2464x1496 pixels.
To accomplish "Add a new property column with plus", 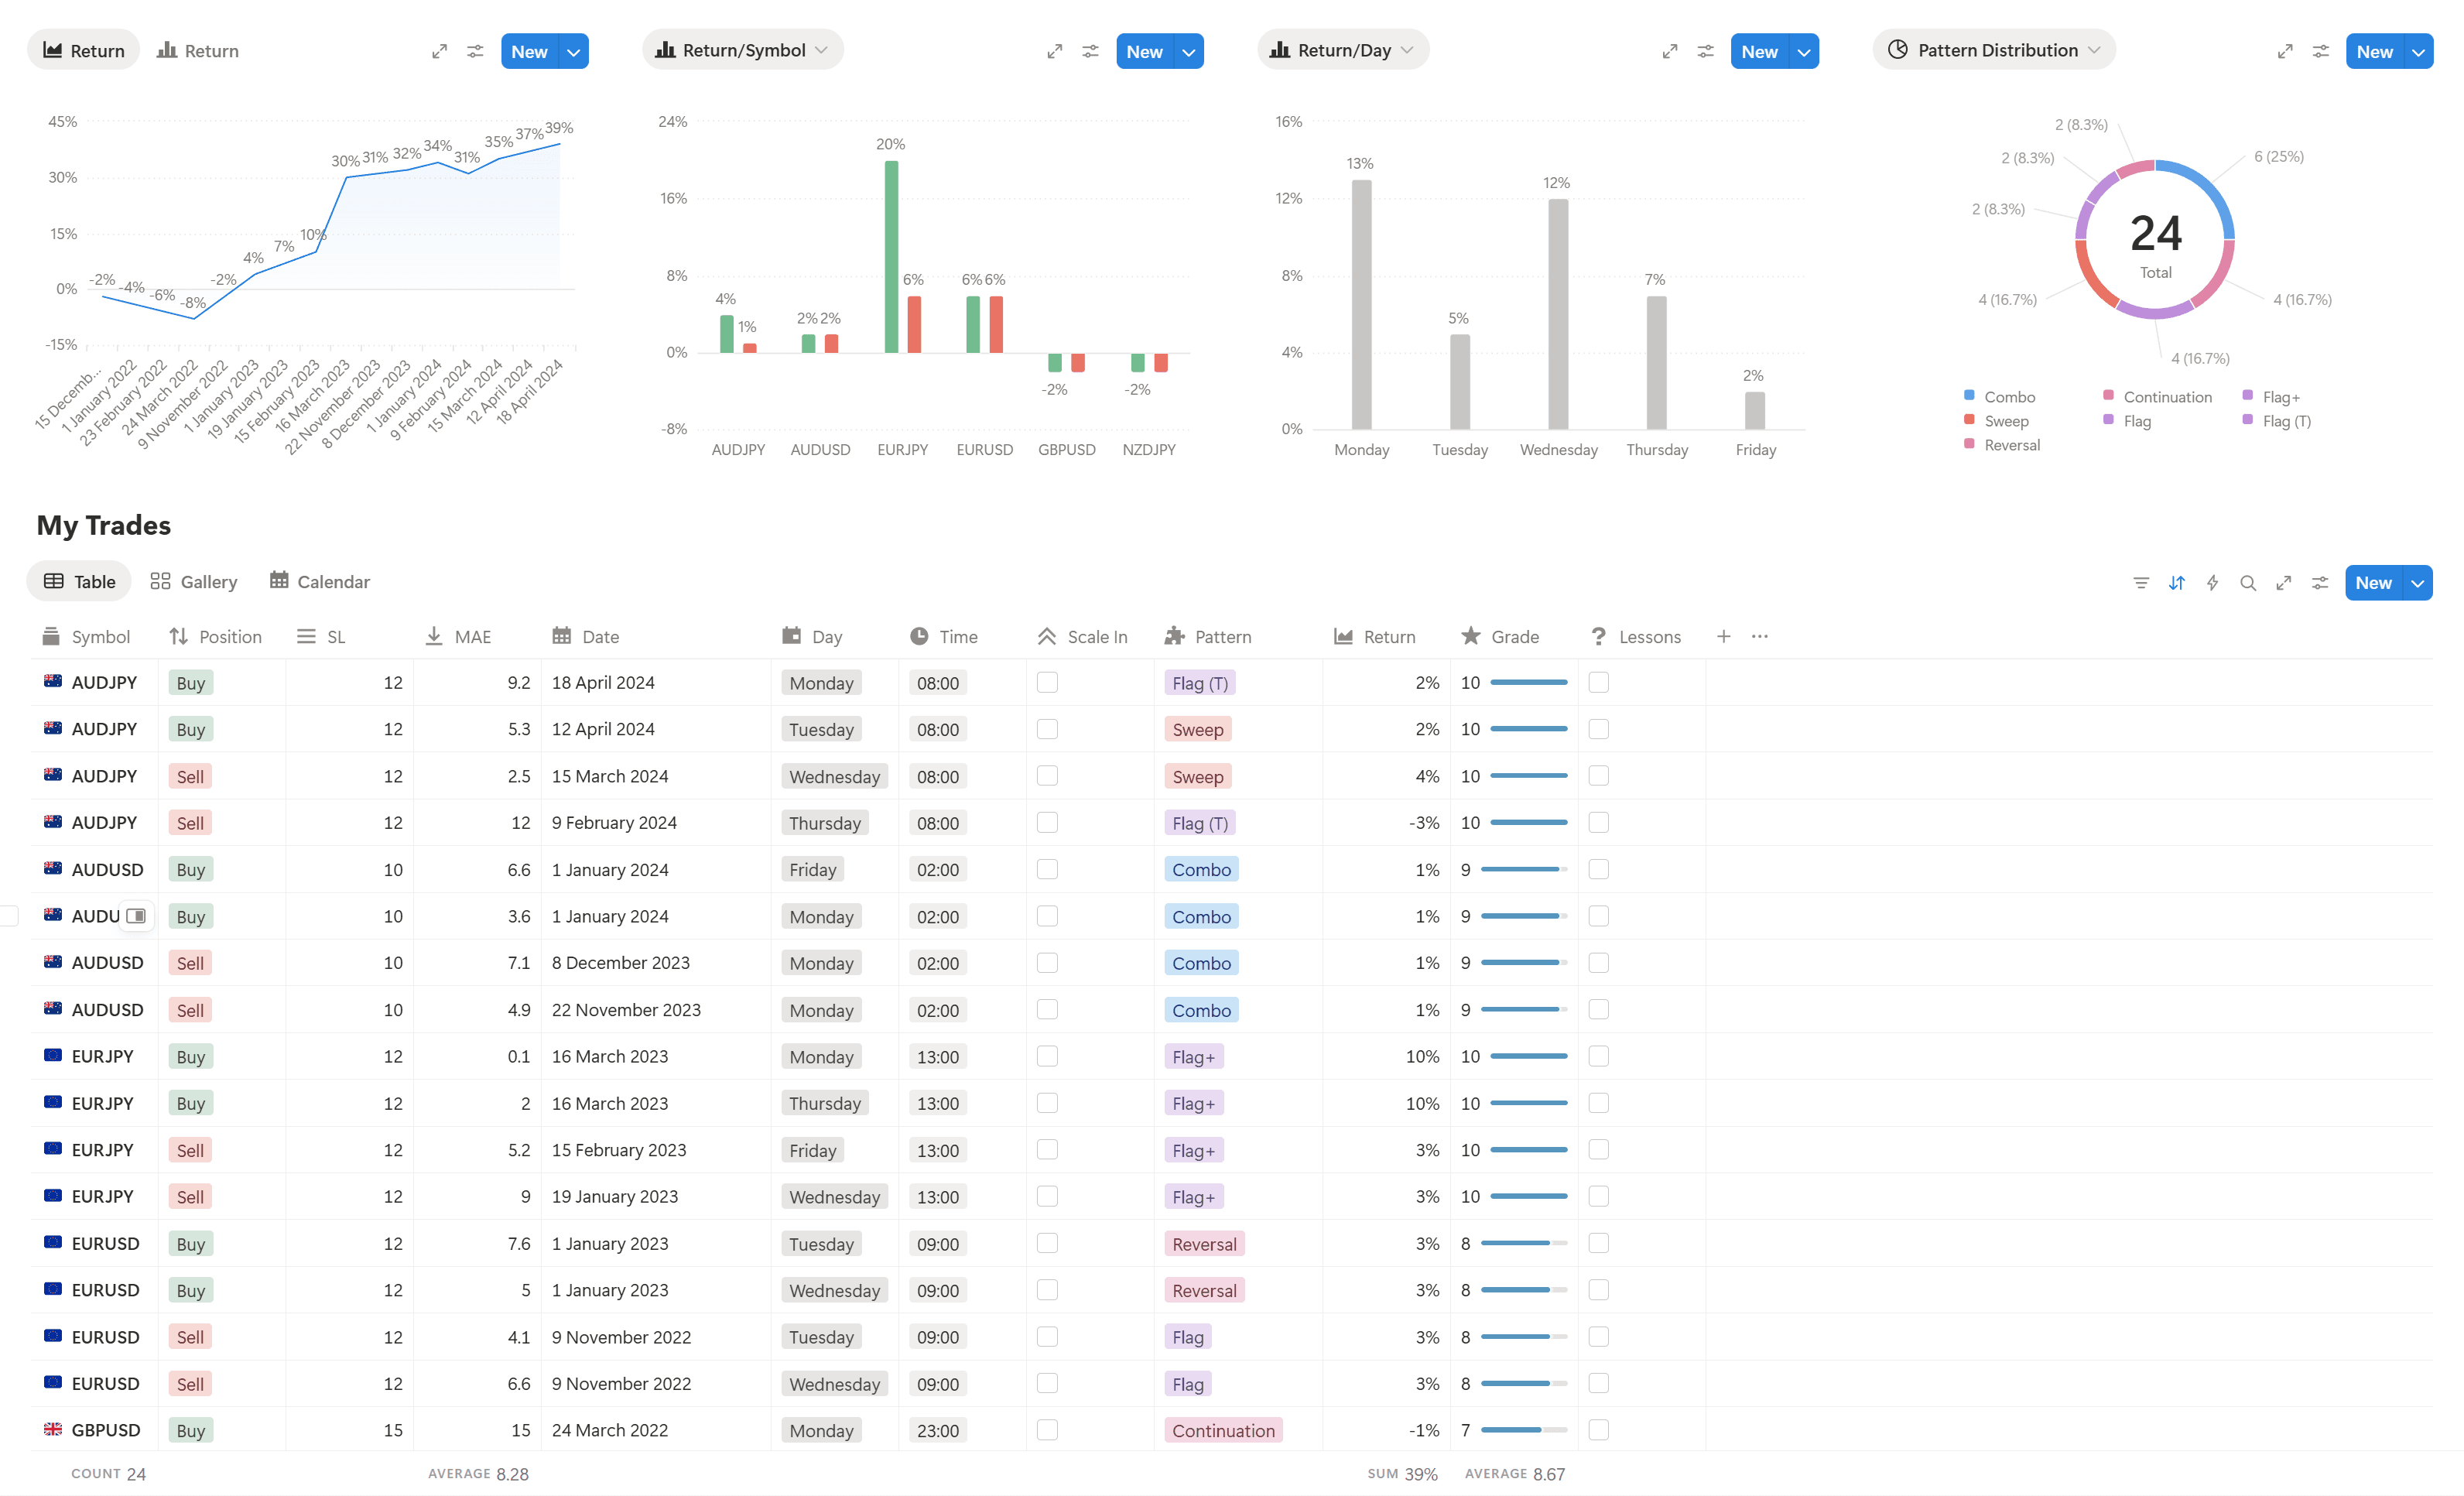I will point(1723,637).
